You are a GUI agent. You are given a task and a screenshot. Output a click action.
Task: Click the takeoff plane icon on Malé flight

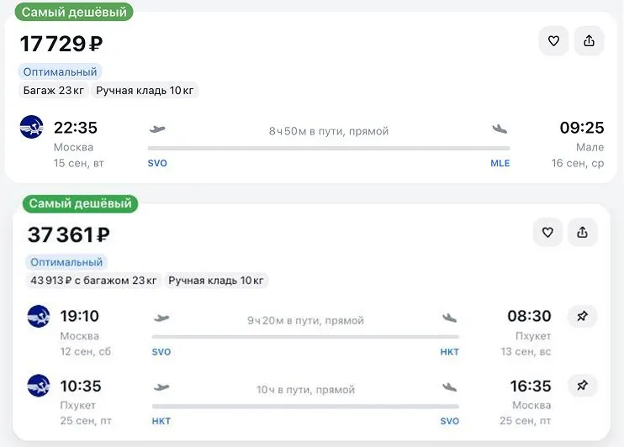[157, 129]
